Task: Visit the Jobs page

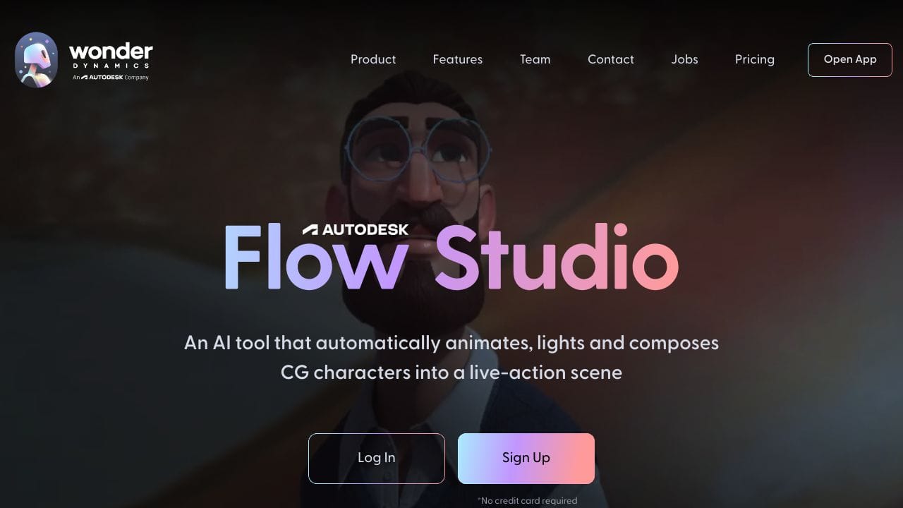Action: point(685,59)
